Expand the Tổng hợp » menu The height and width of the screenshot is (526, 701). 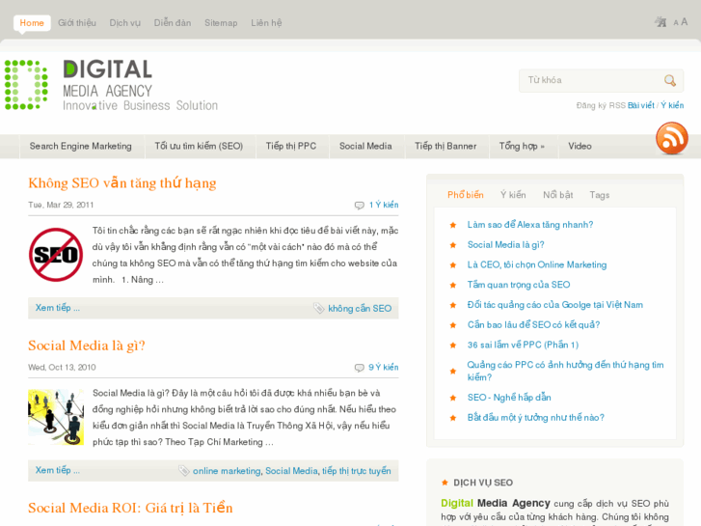(522, 147)
